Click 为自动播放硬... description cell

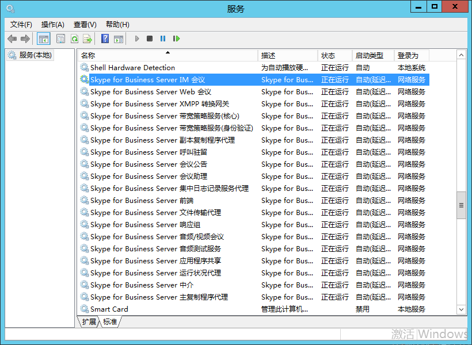tap(284, 68)
